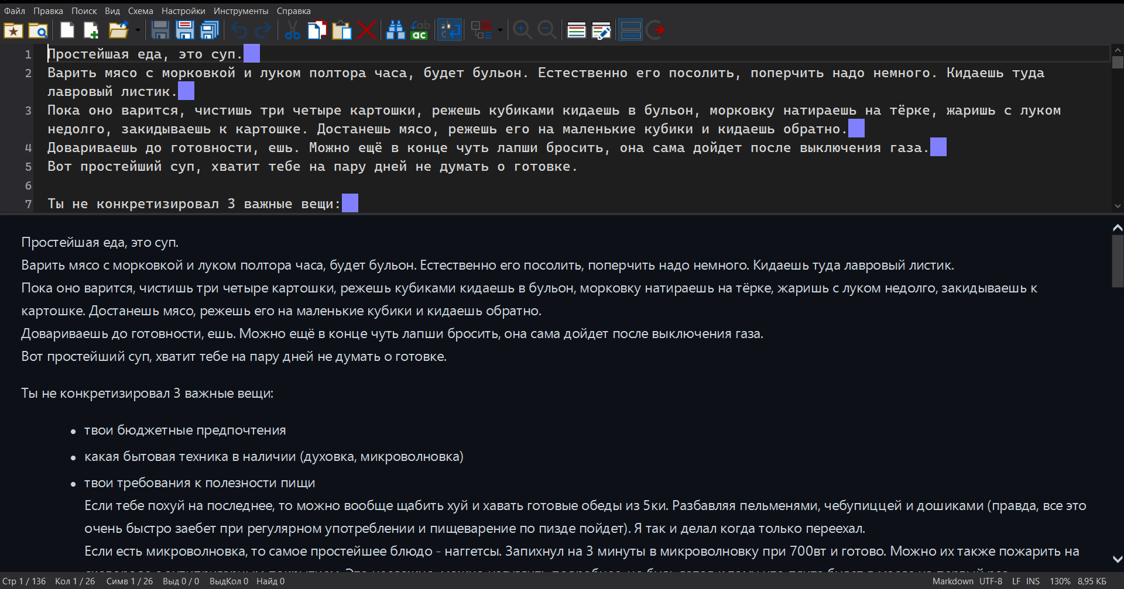Delete selection with red X icon

point(366,30)
